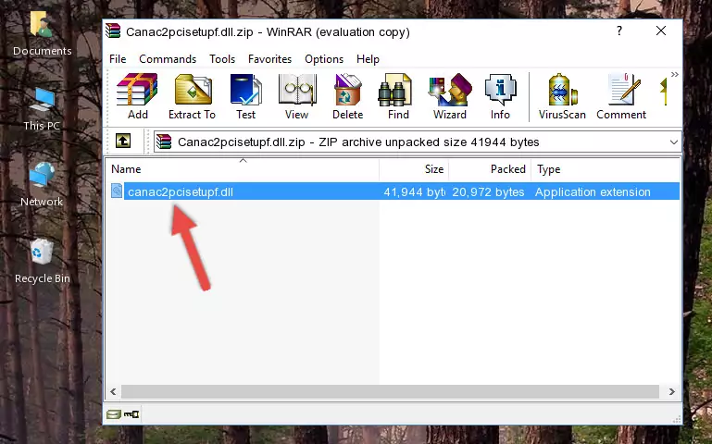Open the This PC desktop icon
The image size is (712, 444).
click(x=42, y=109)
